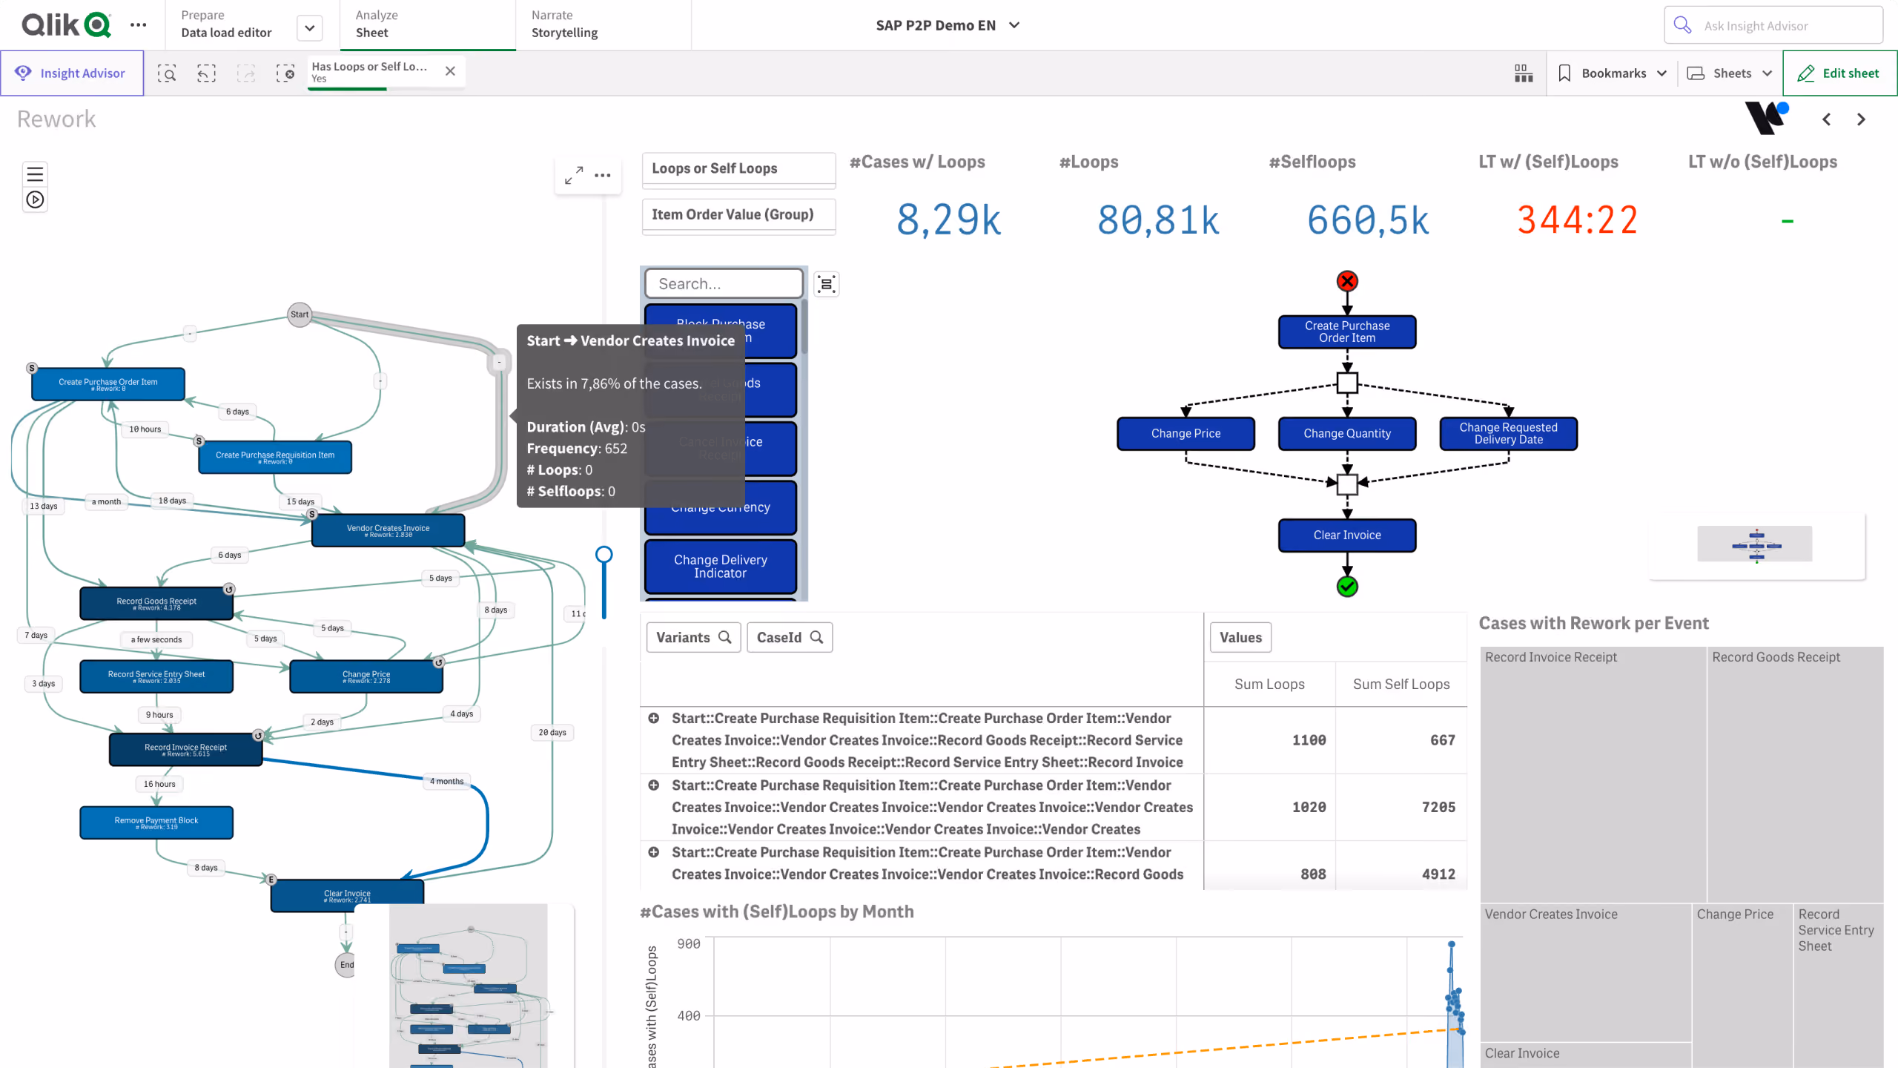
Task: Click the green end event icon
Action: pyautogui.click(x=1347, y=587)
